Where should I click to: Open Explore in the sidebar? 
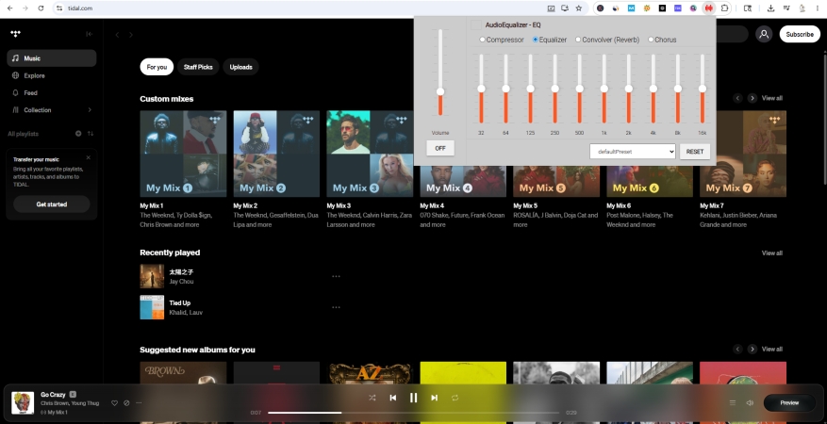[x=52, y=75]
